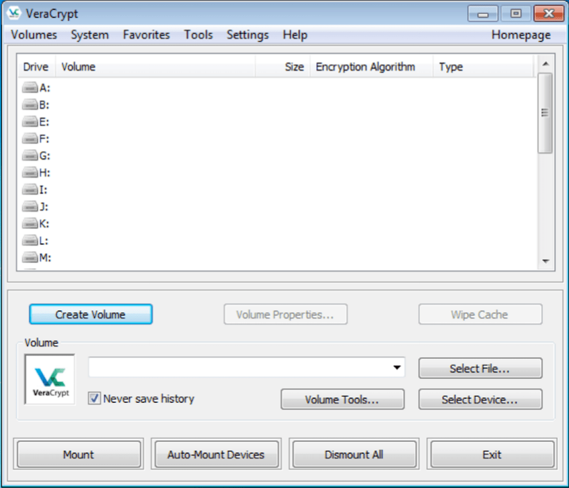Open the Volumes menu

coord(34,35)
